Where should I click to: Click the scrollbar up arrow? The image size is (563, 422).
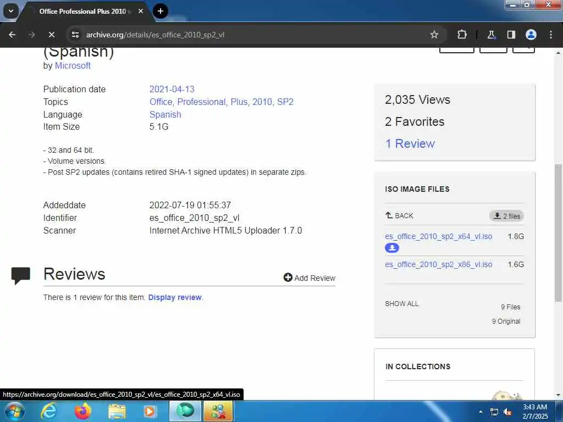click(558, 53)
